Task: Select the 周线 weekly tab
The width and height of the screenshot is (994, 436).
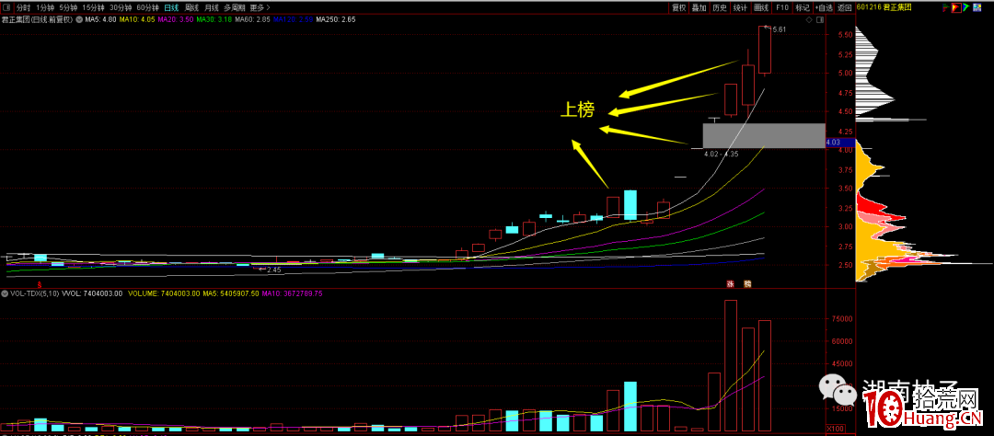Action: point(191,6)
